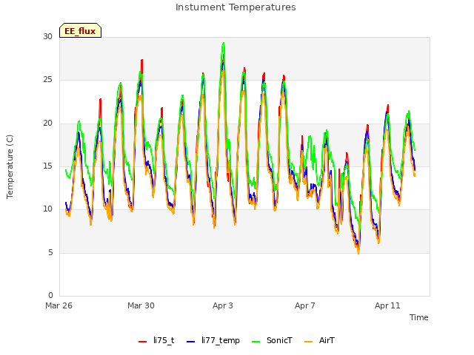
Task: Click the red li75_t peak near Mar 30
Action: (141, 61)
